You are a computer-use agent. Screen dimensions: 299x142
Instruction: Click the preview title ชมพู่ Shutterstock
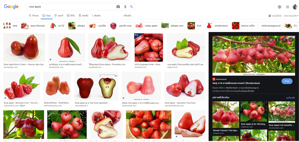pyautogui.click(x=236, y=83)
